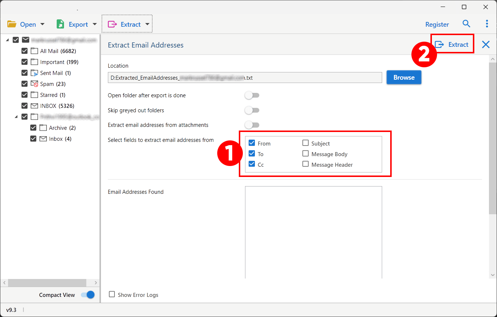This screenshot has height=317, width=497.
Task: Uncheck the From field checkbox
Action: (252, 143)
